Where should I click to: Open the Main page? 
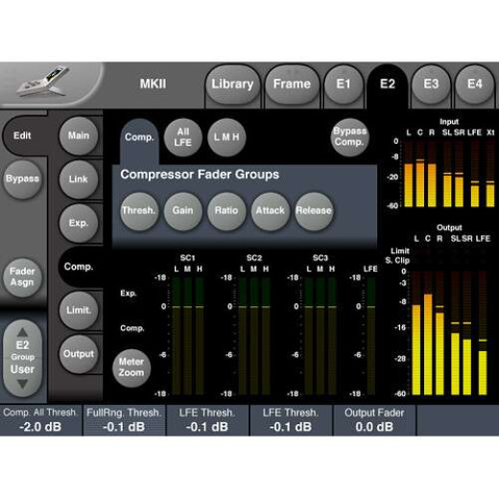click(x=79, y=135)
